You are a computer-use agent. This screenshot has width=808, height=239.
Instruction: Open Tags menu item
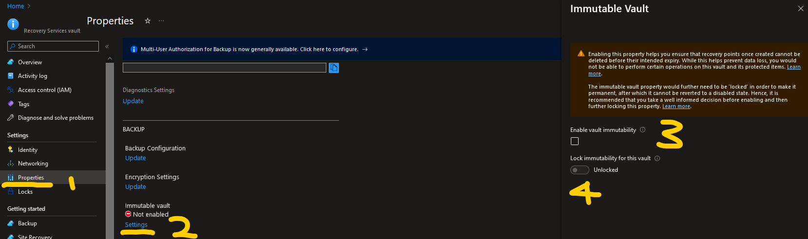pyautogui.click(x=23, y=104)
